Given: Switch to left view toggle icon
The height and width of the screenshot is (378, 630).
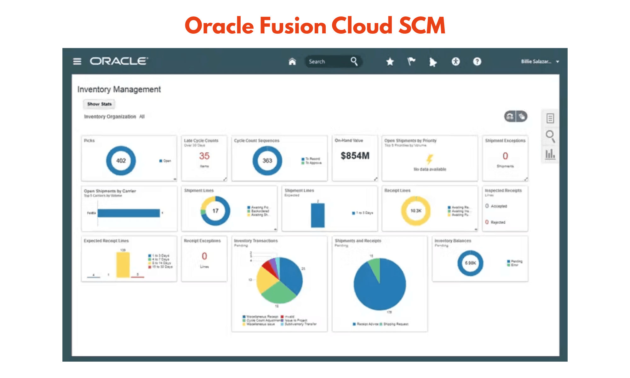Looking at the screenshot, I should tap(510, 117).
